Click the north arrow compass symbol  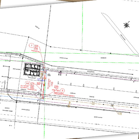click(127, 25)
